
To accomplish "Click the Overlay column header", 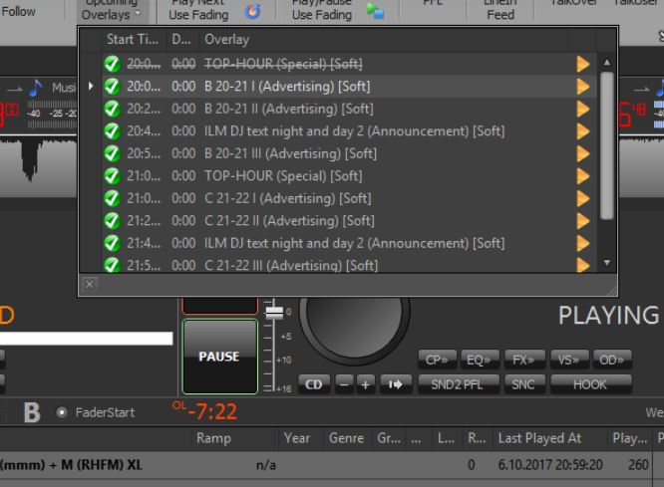I will pos(227,40).
